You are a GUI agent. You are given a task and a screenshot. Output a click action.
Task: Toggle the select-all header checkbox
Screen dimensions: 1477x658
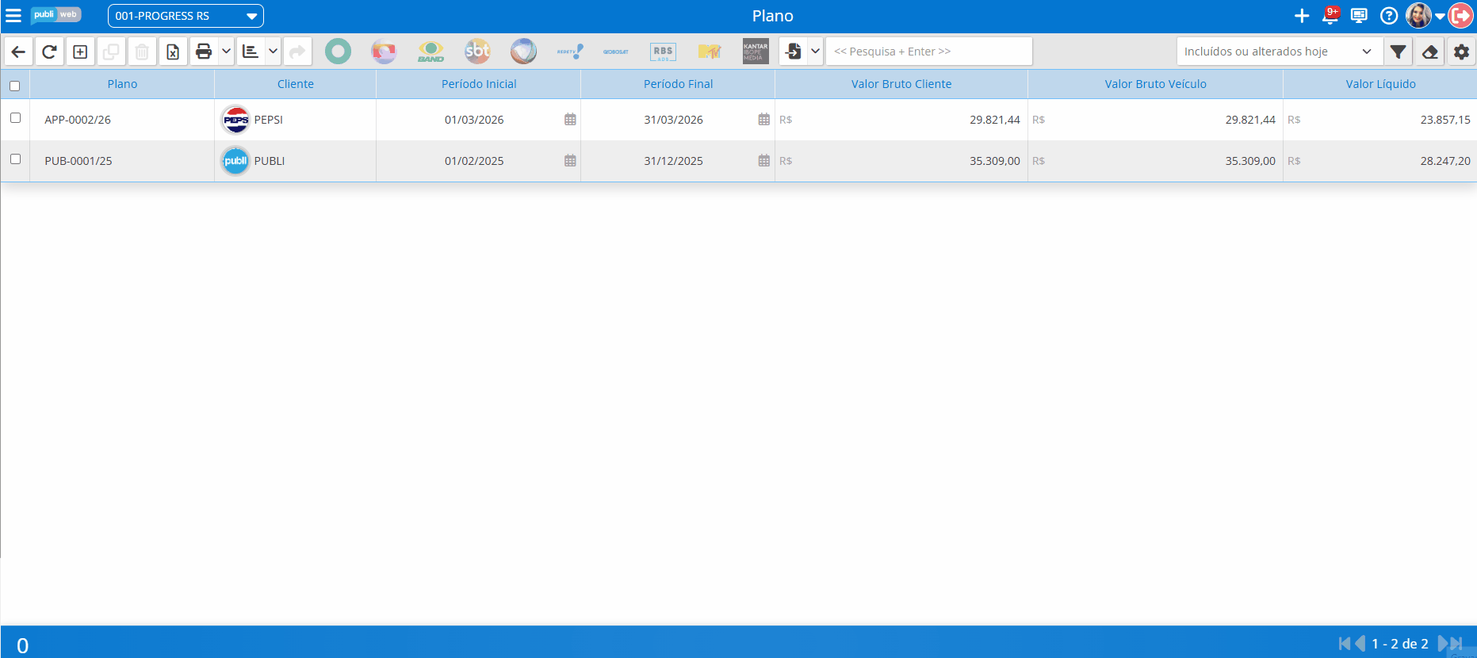15,86
